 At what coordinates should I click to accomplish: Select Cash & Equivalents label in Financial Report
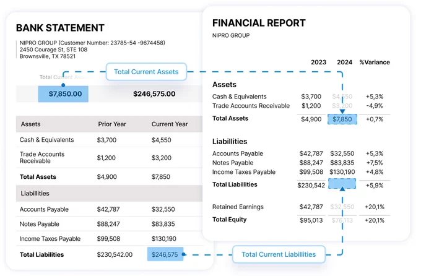pos(239,97)
